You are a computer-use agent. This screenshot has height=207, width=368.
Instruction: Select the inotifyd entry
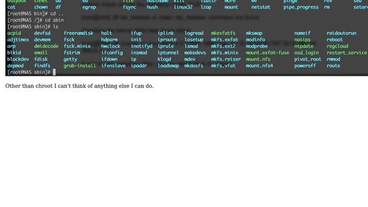click(141, 46)
